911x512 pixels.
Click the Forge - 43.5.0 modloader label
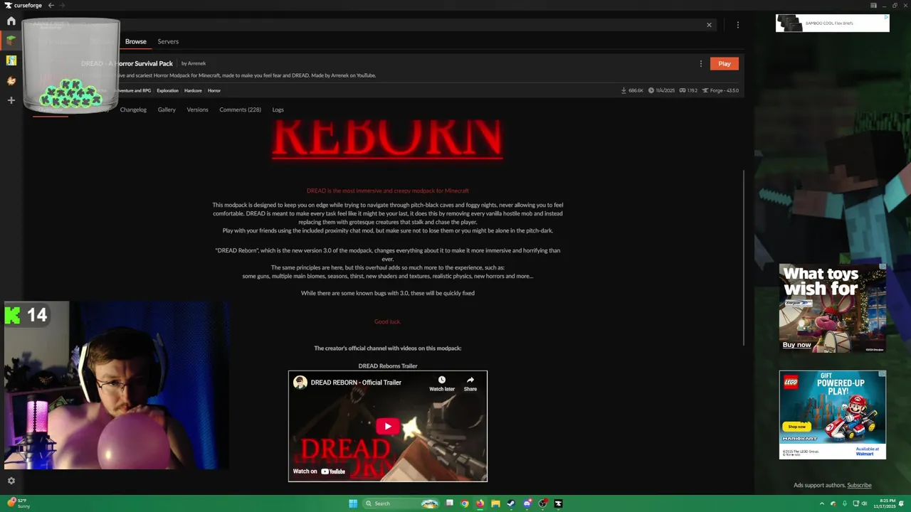tap(720, 90)
